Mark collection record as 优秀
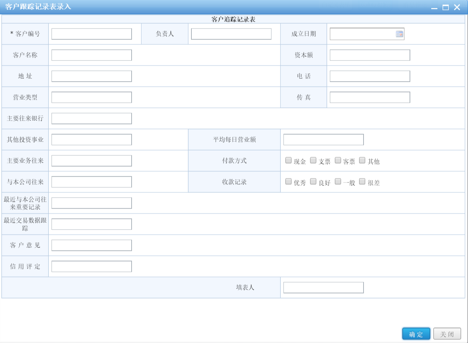This screenshot has width=468, height=343. (x=288, y=181)
